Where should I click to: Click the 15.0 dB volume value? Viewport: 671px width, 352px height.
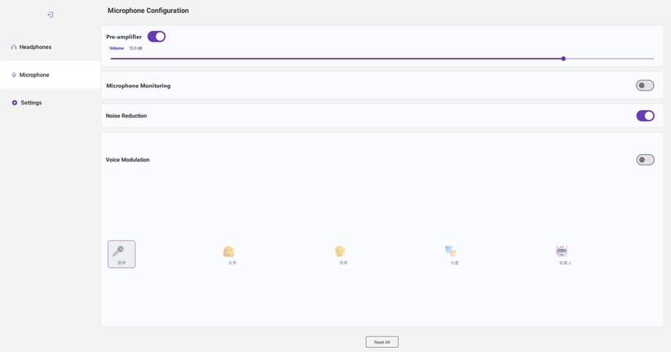click(135, 48)
